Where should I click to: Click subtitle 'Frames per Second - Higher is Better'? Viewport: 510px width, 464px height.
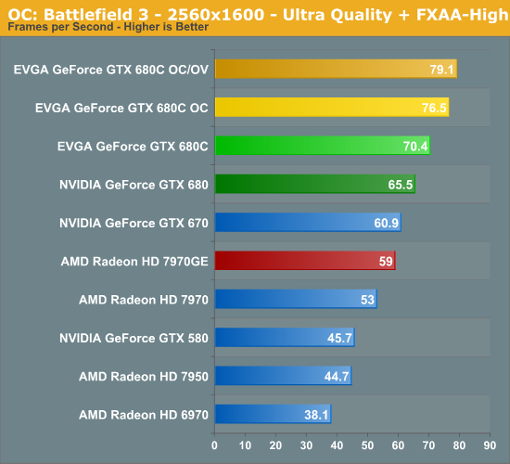[108, 27]
